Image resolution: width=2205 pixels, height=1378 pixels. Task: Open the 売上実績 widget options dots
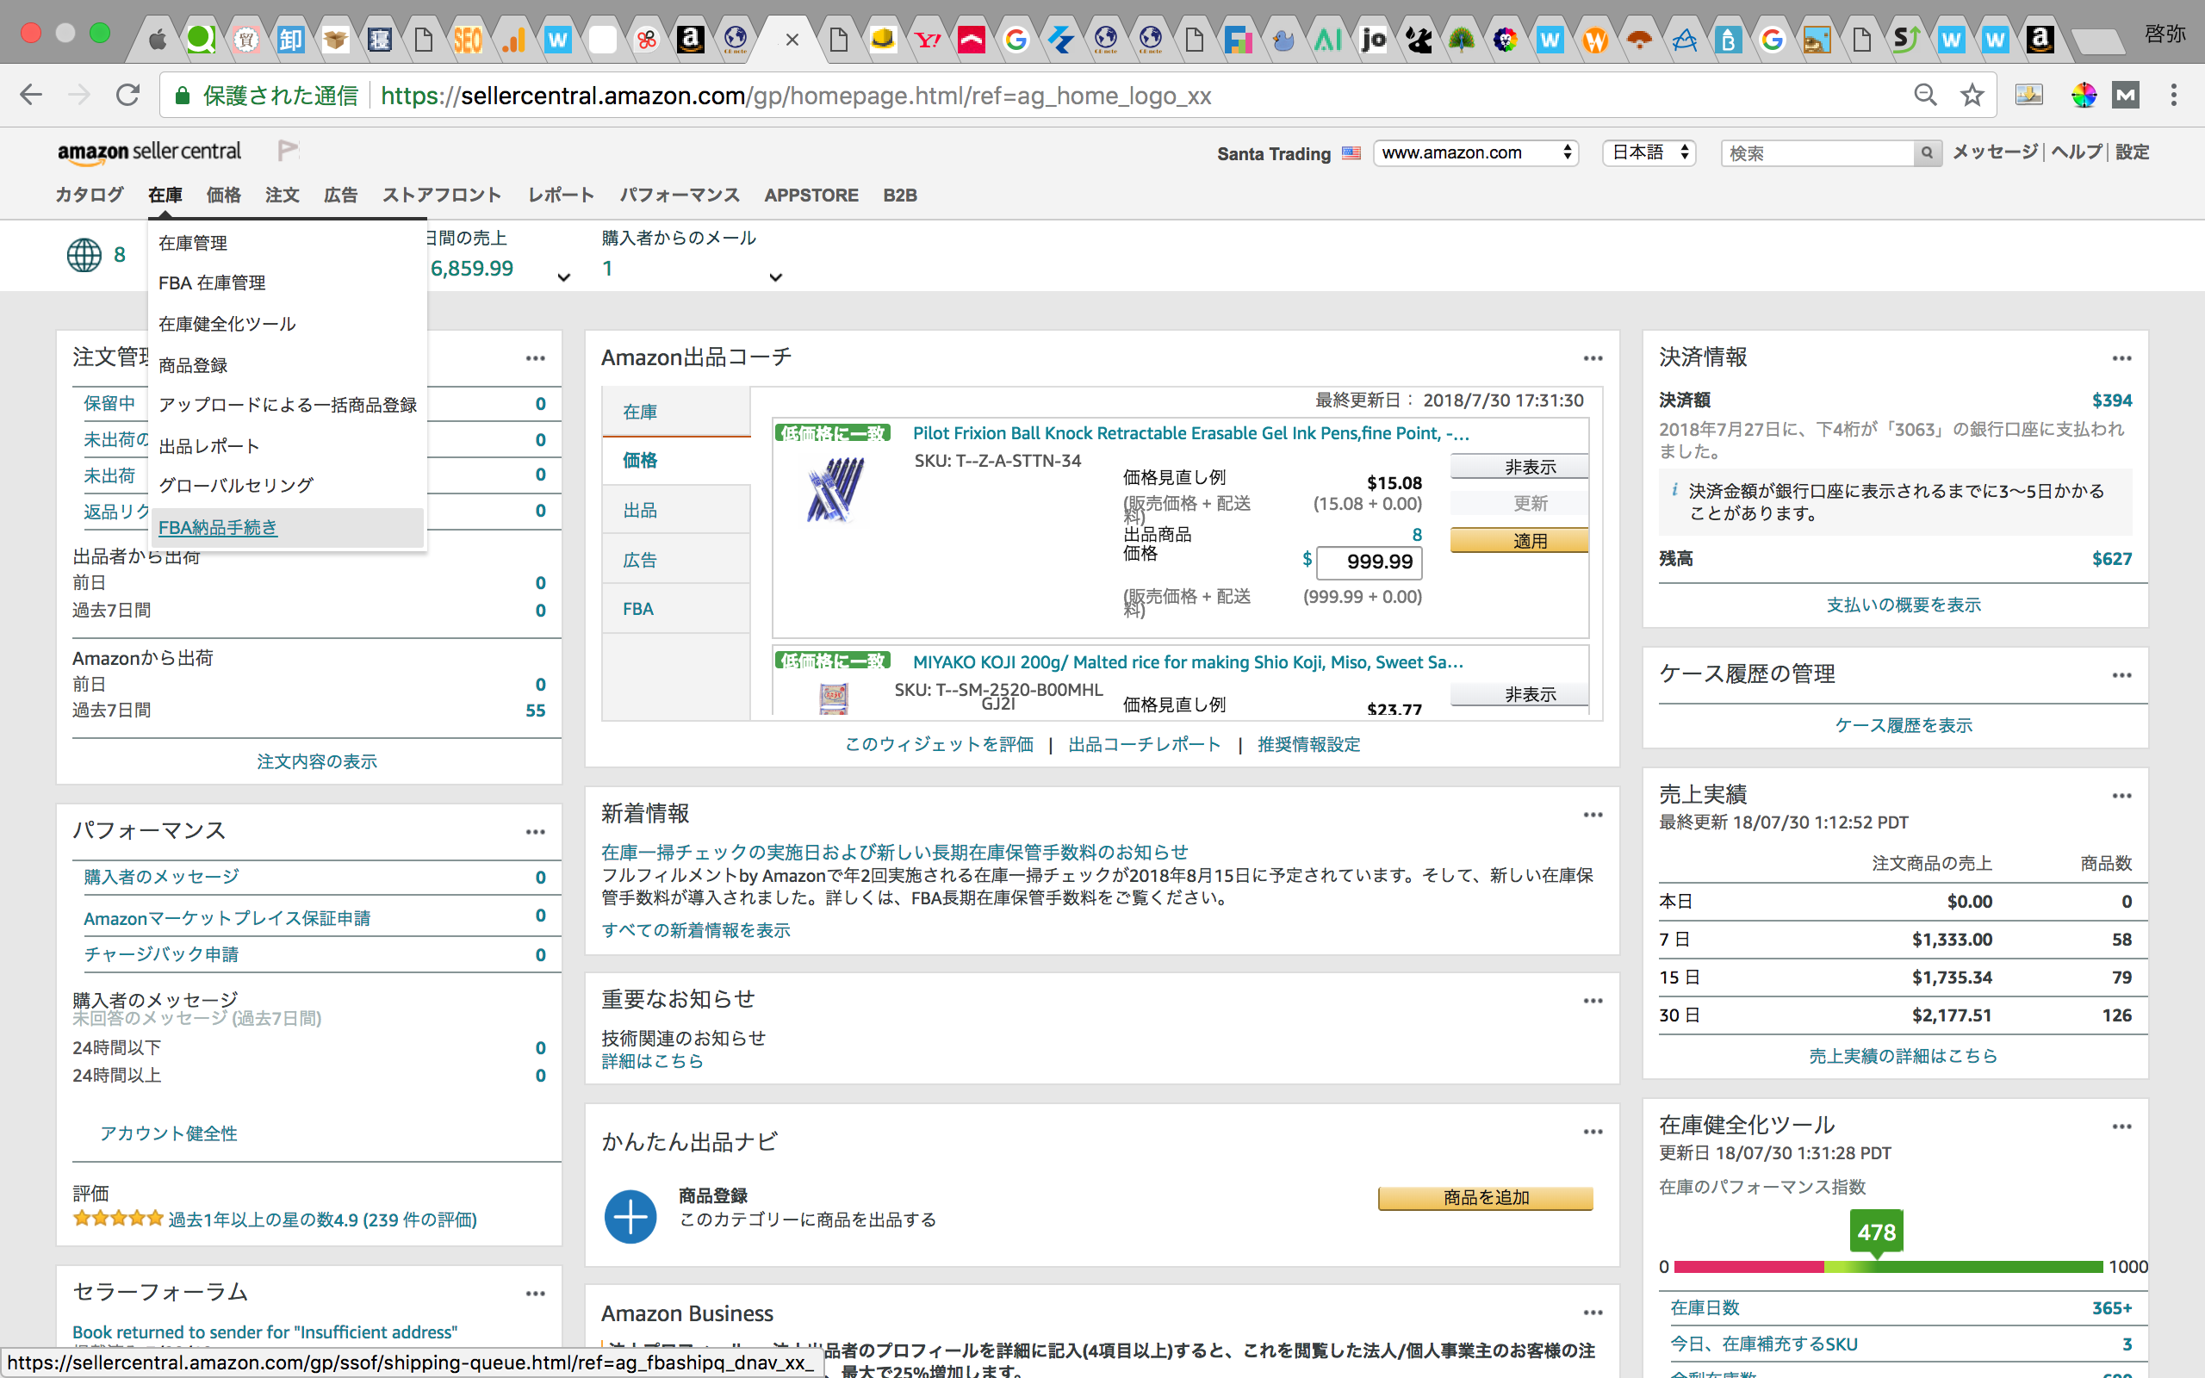pyautogui.click(x=2122, y=796)
